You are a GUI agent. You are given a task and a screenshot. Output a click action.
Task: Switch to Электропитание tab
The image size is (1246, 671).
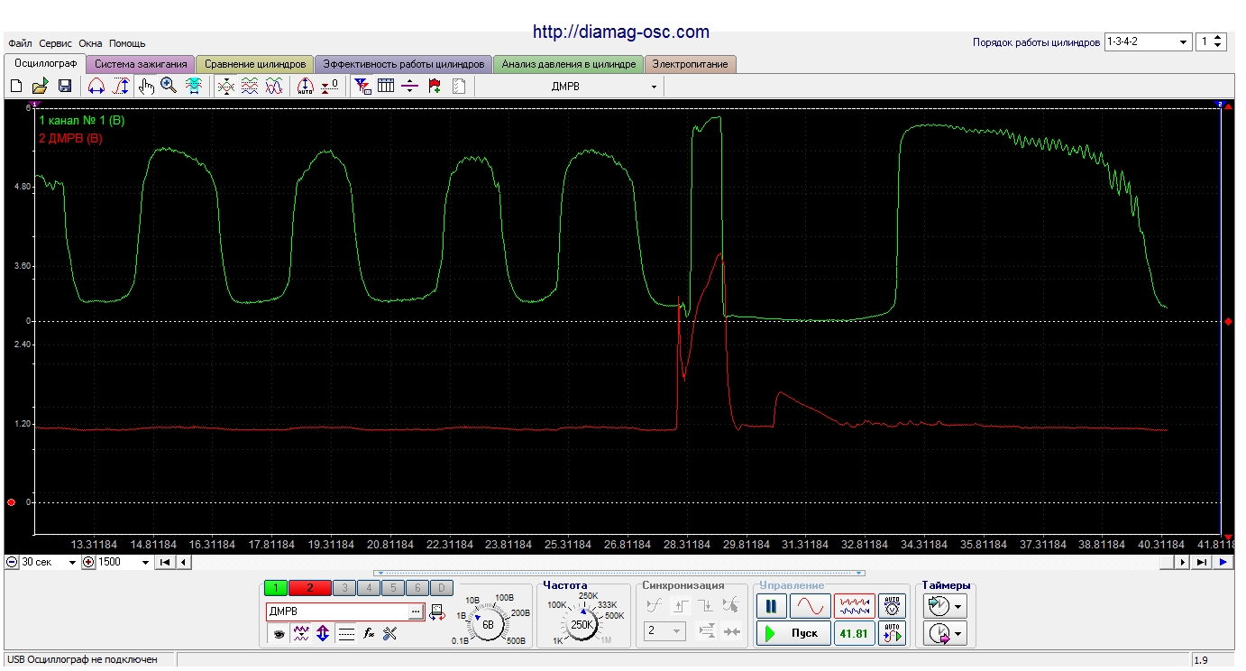[x=691, y=64]
